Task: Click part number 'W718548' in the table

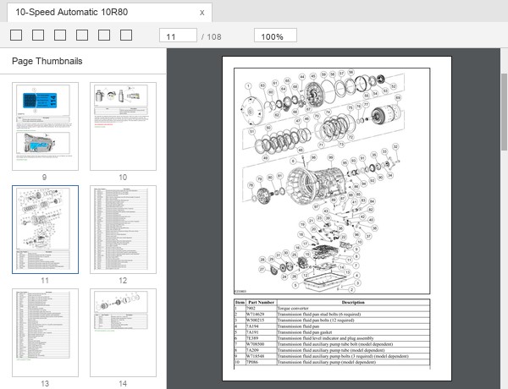Action: 256,356
